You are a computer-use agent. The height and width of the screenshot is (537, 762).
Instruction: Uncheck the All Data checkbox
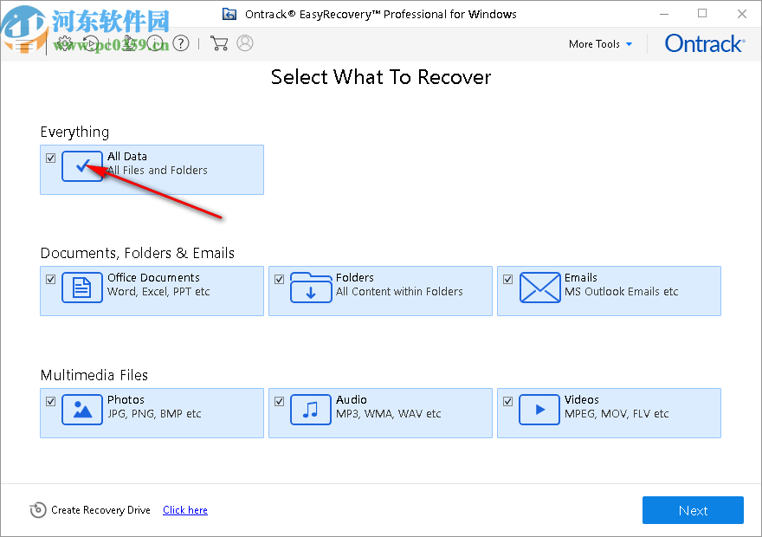click(x=50, y=158)
